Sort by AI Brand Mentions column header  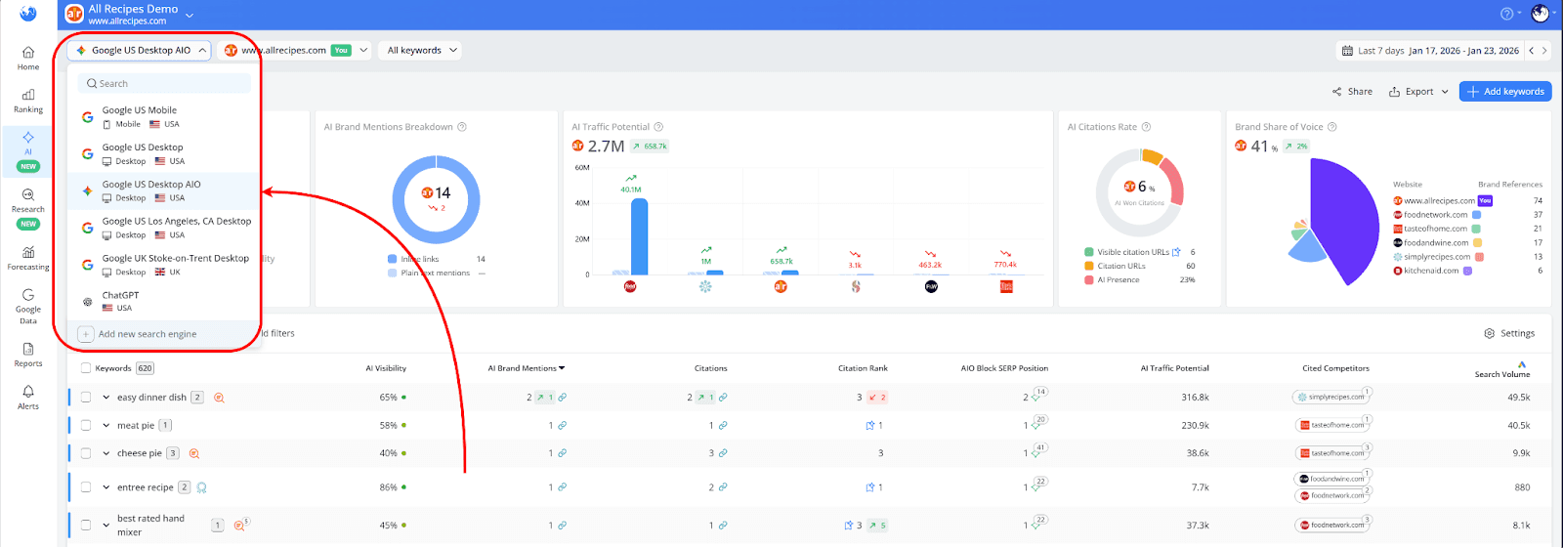[x=526, y=368]
